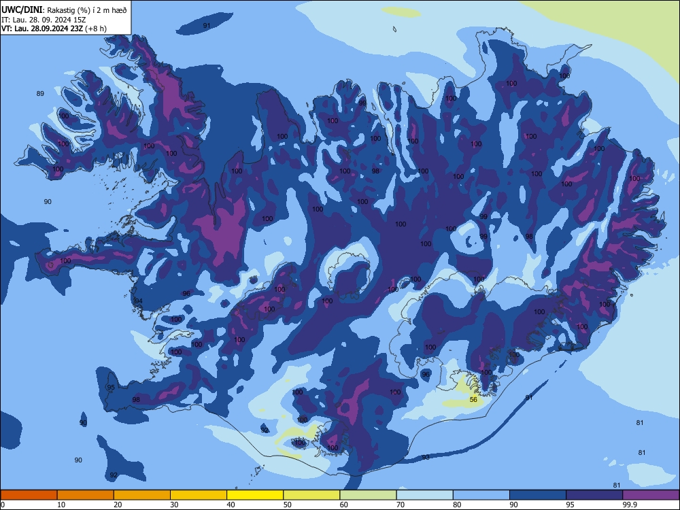Viewport: 680px width, 510px height.
Task: Choose the 95–99.9 dark navy legend swatch
Action: (x=594, y=495)
